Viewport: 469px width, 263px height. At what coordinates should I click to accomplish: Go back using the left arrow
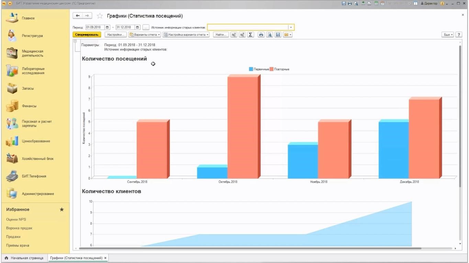coord(78,16)
